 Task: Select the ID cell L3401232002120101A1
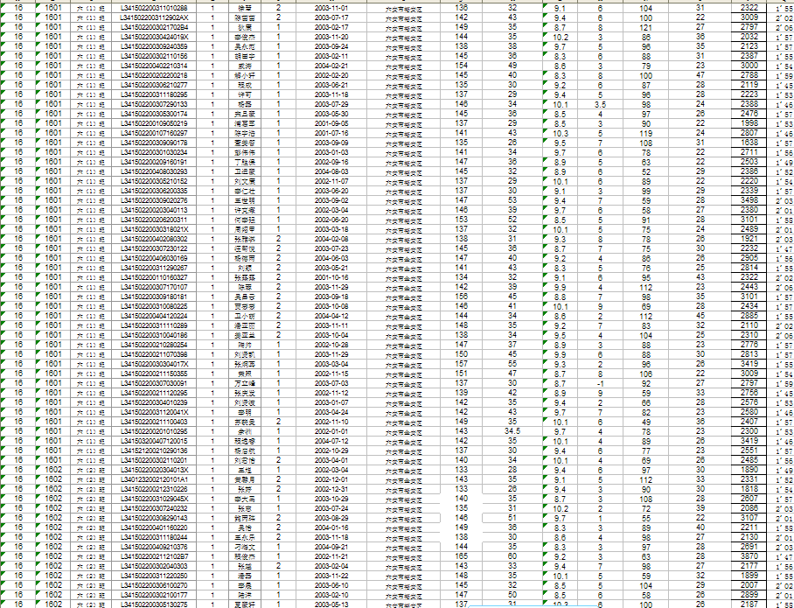154,479
